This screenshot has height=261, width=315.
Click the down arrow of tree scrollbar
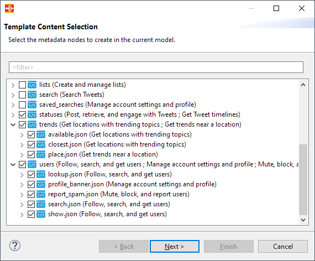coord(303,220)
